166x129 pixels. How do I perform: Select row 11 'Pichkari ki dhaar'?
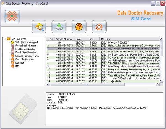click(103, 72)
